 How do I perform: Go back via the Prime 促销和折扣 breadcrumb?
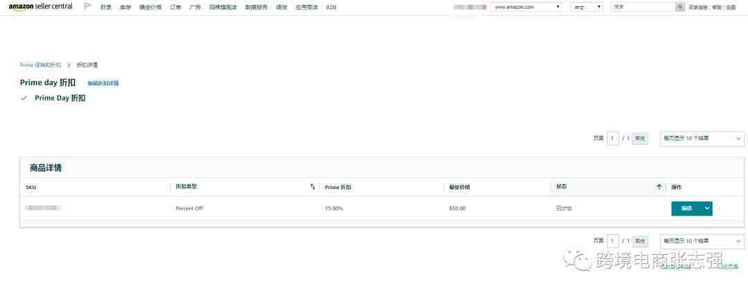pyautogui.click(x=41, y=64)
